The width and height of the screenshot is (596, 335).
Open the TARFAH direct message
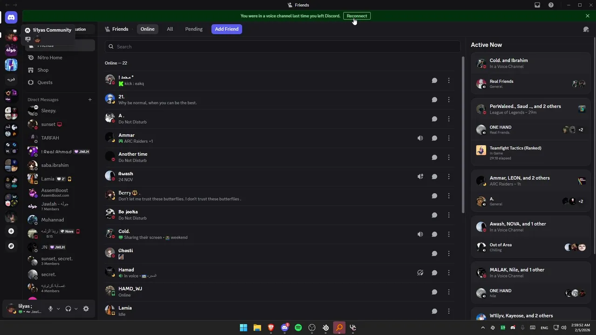point(60,138)
